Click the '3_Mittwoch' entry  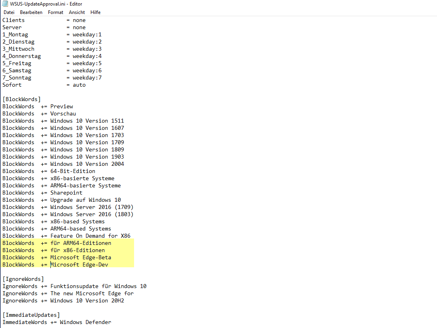[x=18, y=49]
